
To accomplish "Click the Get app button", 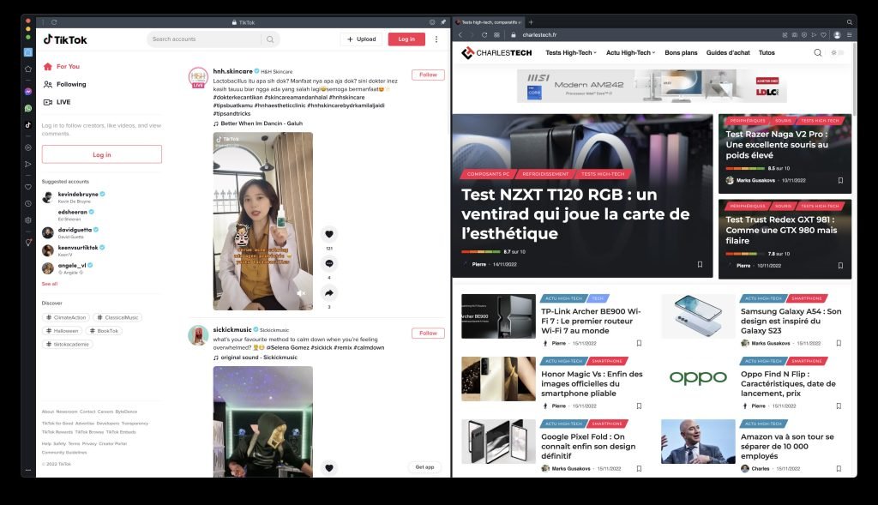I will 424,467.
